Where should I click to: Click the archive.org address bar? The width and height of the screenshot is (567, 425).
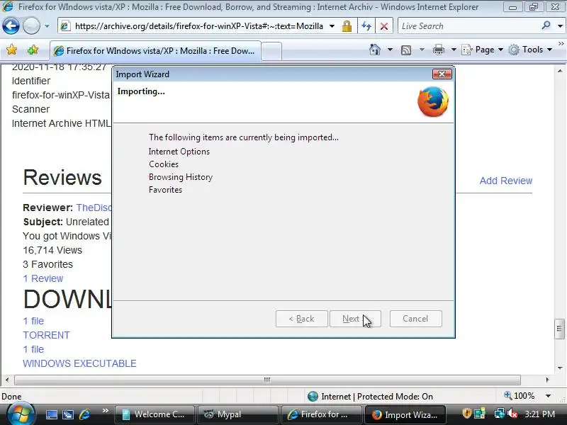198,26
